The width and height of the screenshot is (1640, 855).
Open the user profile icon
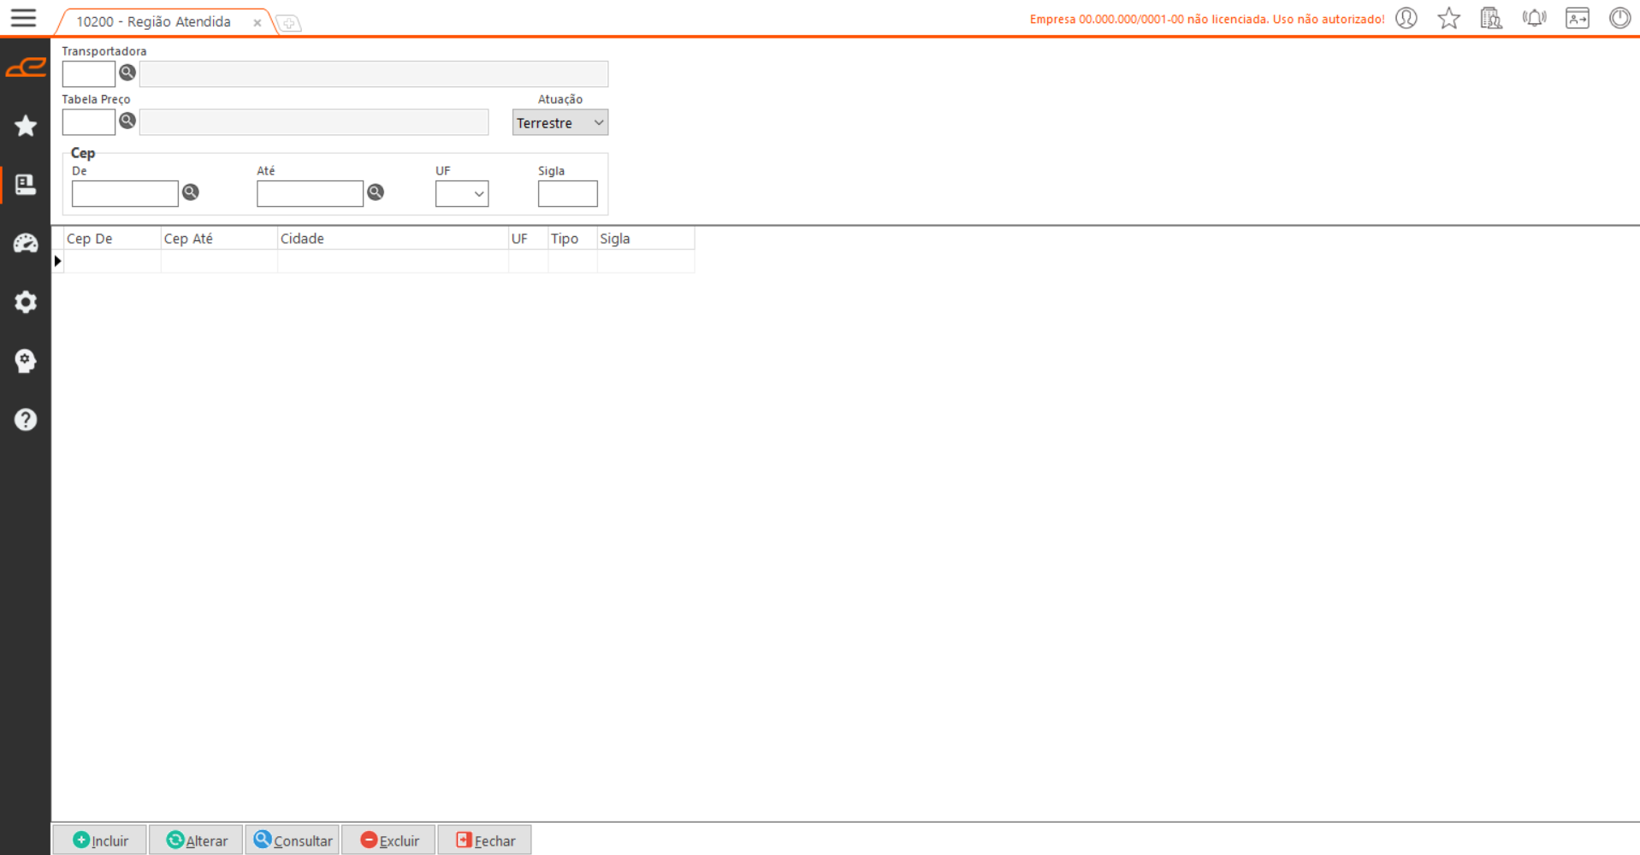click(x=1406, y=18)
